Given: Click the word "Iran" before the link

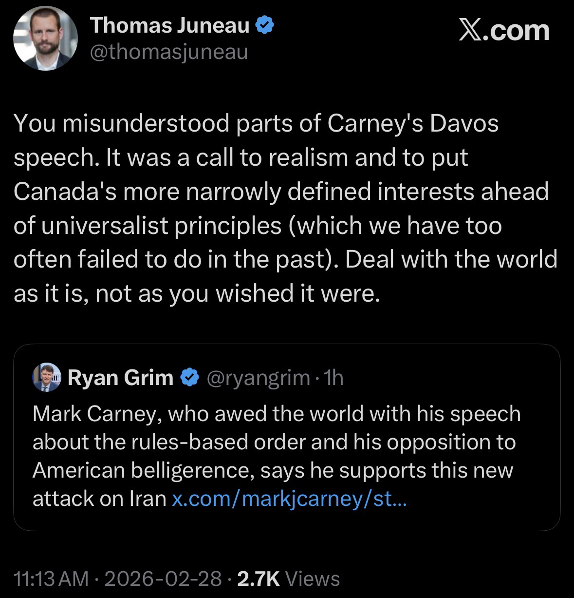Looking at the screenshot, I should point(148,498).
